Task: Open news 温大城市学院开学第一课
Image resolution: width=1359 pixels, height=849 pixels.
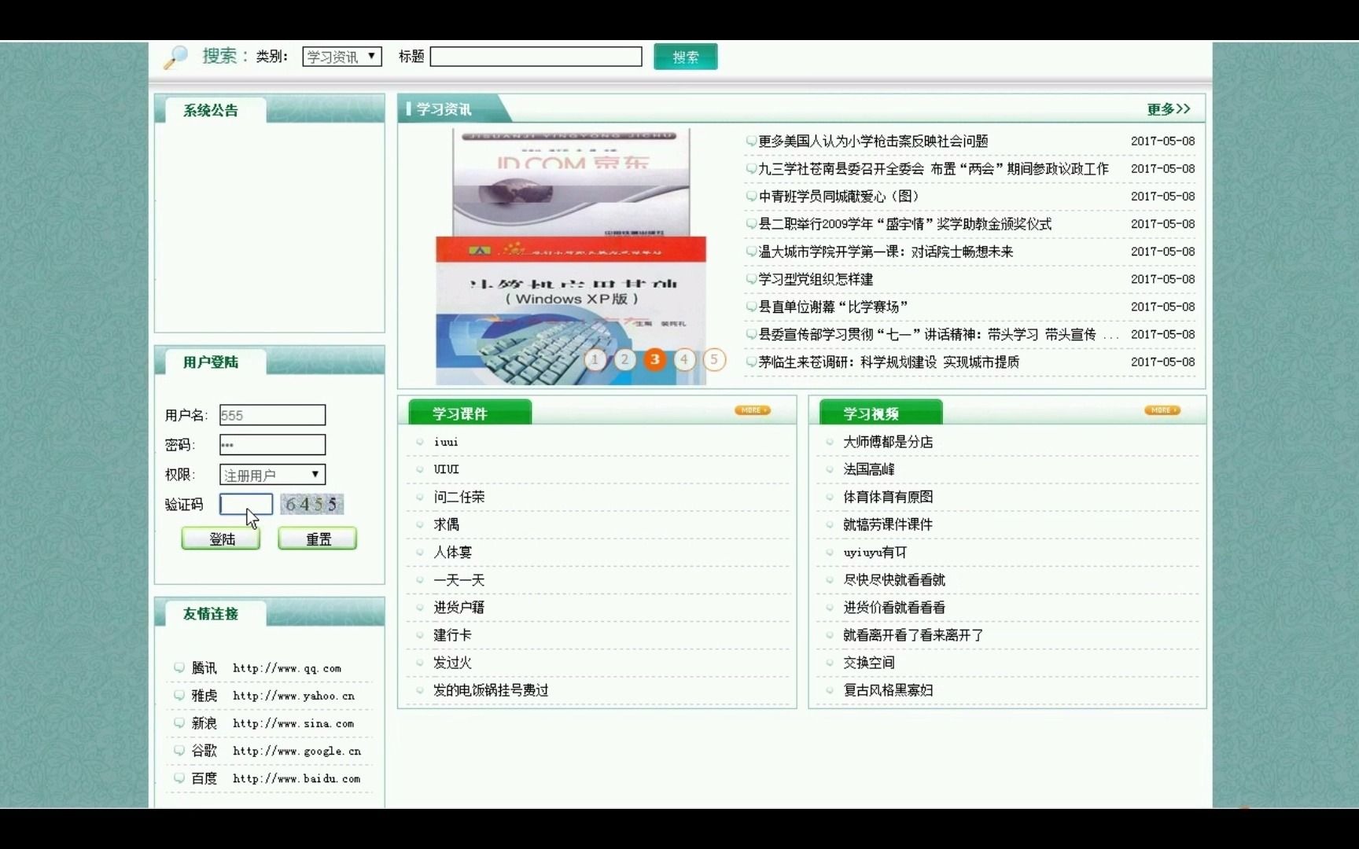Action: point(886,252)
